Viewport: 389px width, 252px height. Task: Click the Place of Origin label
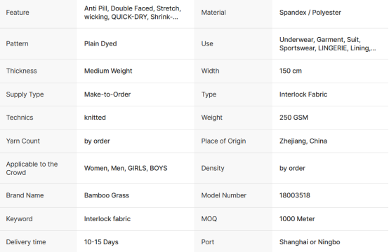[x=223, y=141]
